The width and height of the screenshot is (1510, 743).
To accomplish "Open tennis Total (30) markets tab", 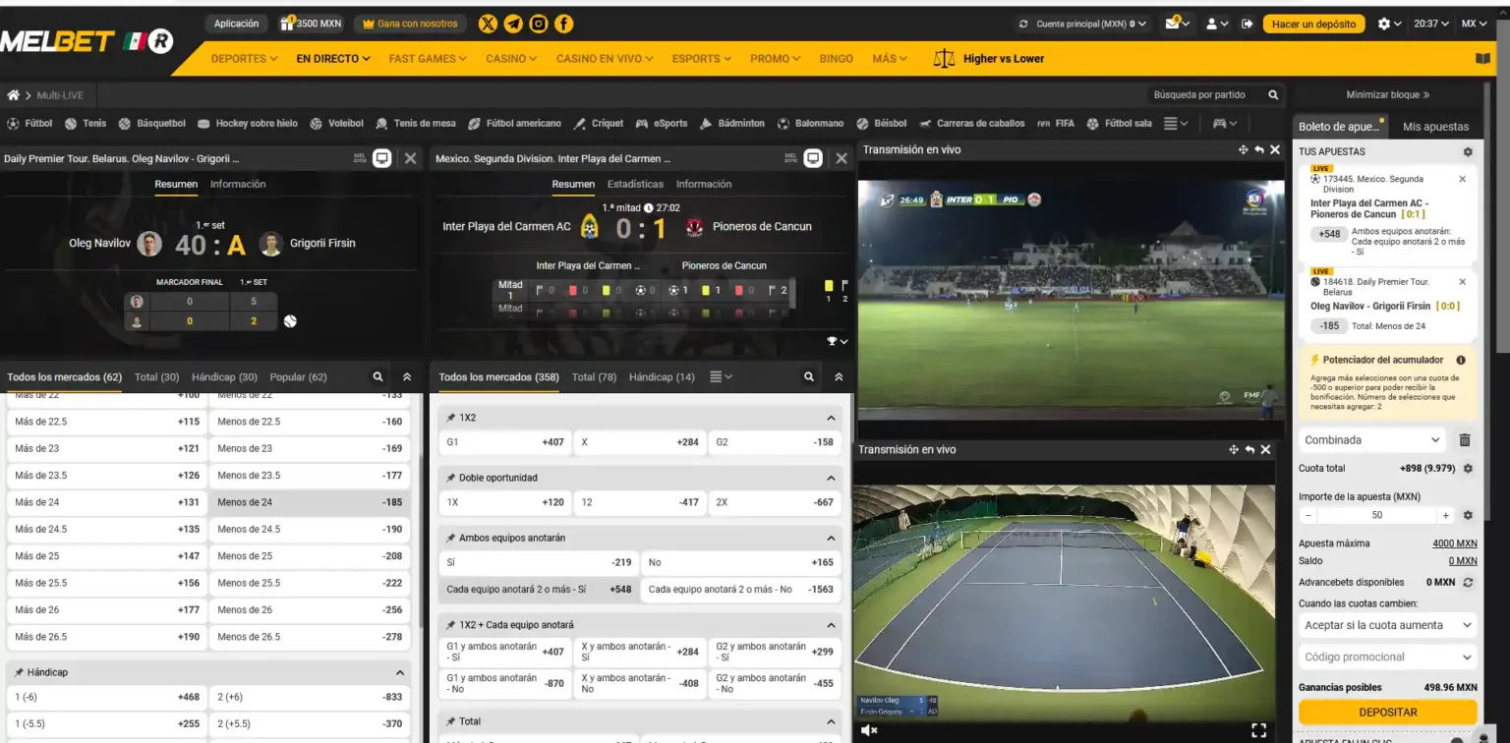I will click(x=156, y=376).
